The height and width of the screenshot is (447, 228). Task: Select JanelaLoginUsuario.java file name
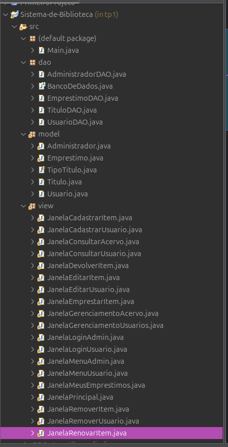[88, 349]
